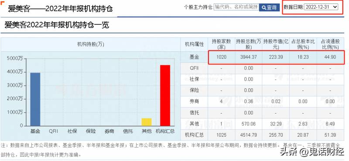Click the 3944.37 holdings cell
Screen dimensions: 349x161
(249, 57)
